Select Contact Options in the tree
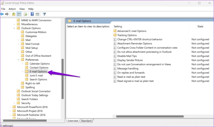The width and height of the screenshot is (214, 127). [39, 68]
